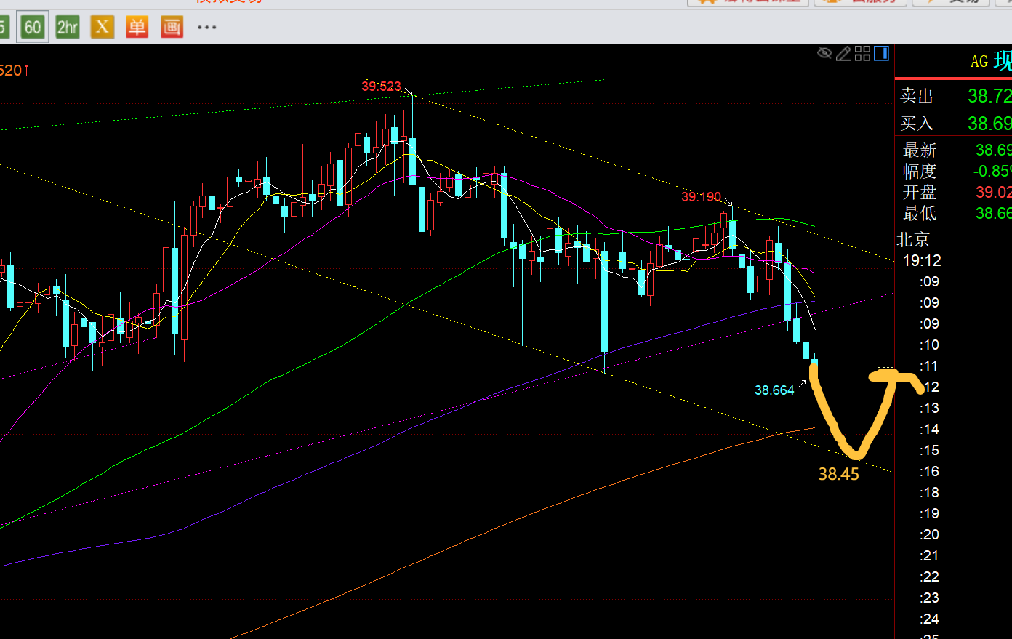Click the 最低 lowest price row
The image size is (1012, 639).
pyautogui.click(x=954, y=214)
